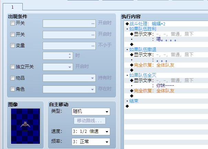208x149 pixels.
Task: Tick the 变量 condition checkbox
Action: [x=13, y=45]
